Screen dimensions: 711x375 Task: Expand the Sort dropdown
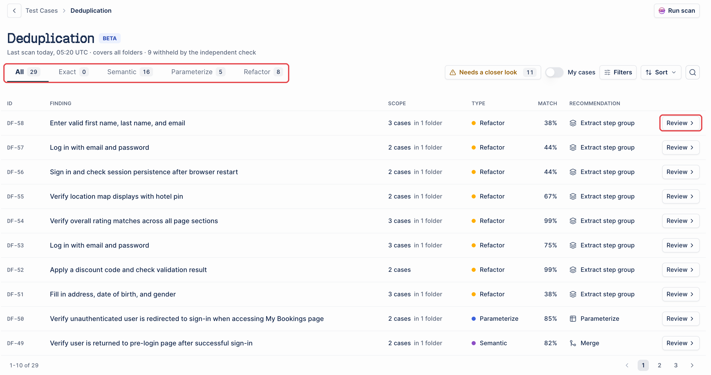point(661,72)
